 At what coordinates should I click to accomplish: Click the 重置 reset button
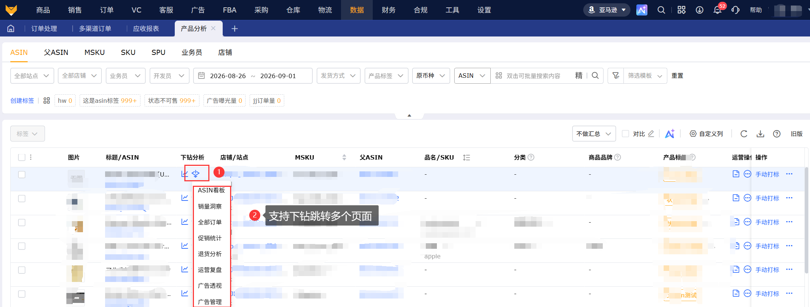coord(677,76)
